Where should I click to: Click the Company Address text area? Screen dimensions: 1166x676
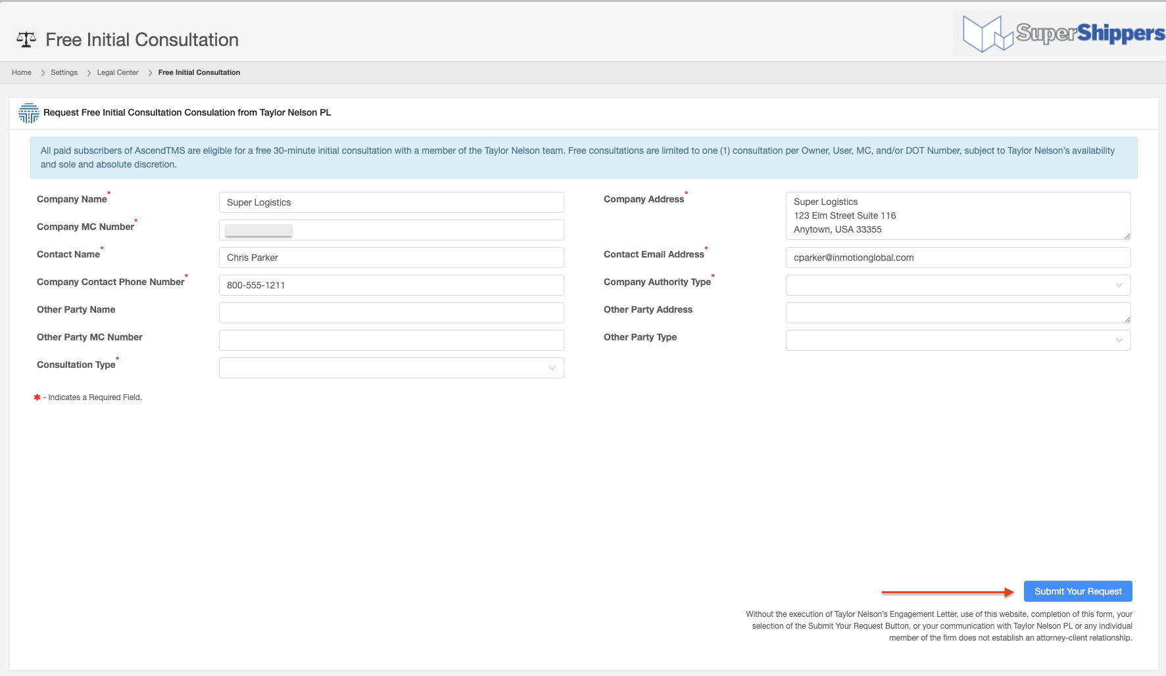958,215
